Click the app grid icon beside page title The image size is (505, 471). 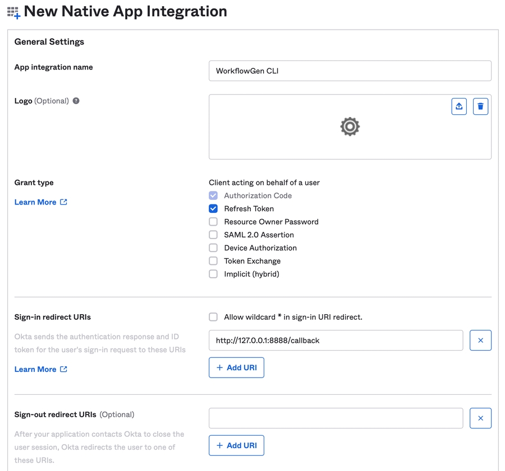[13, 12]
